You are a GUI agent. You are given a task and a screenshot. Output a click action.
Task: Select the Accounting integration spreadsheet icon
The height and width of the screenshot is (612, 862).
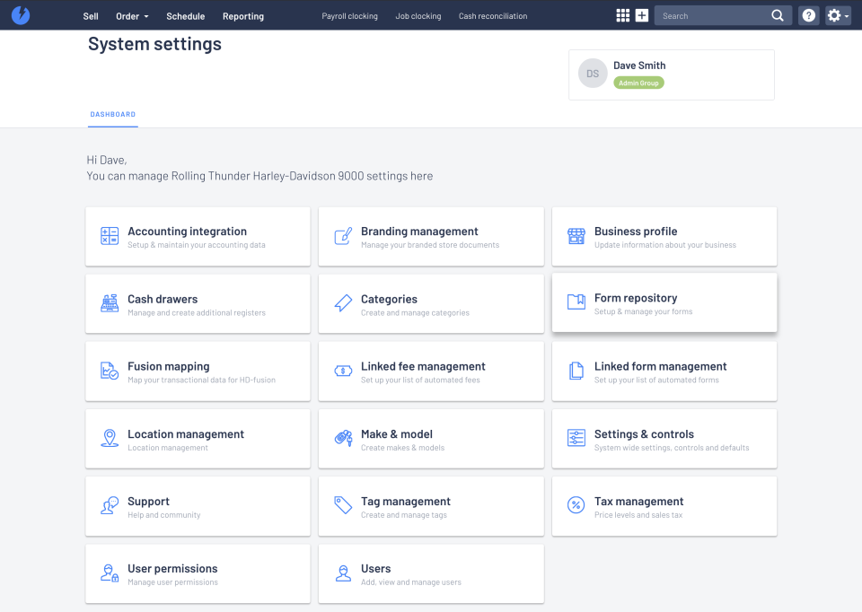(x=109, y=236)
